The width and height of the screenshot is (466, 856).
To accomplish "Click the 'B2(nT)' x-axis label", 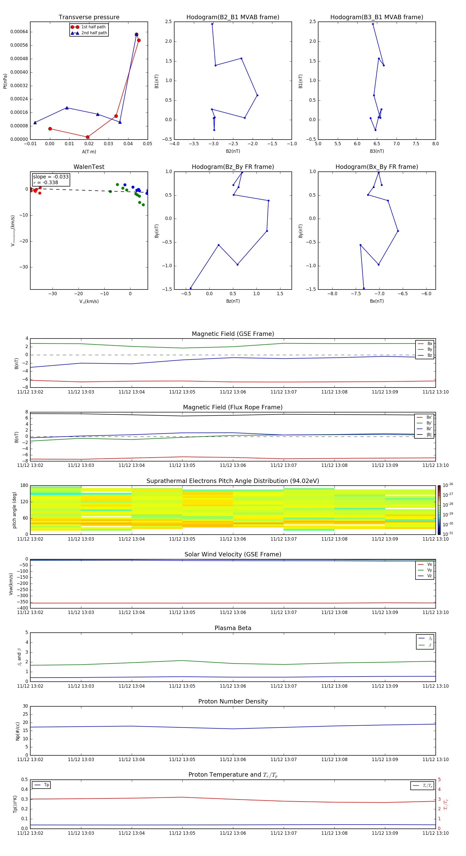I will (233, 151).
